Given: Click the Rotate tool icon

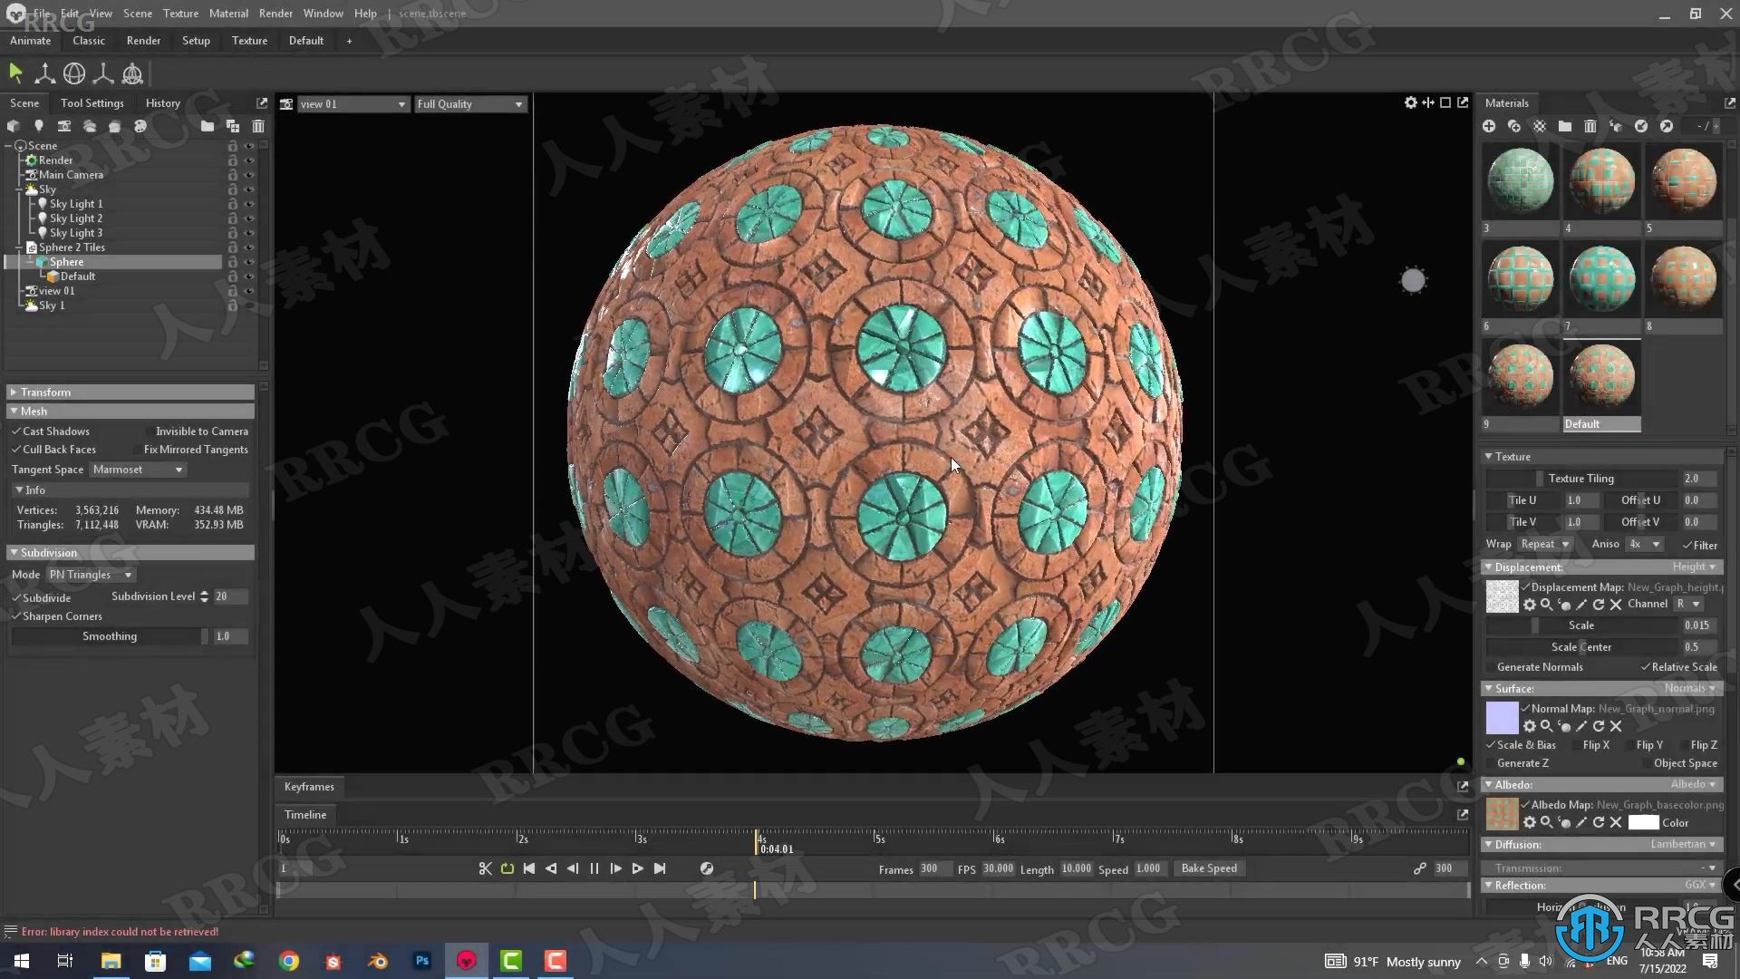Looking at the screenshot, I should [x=74, y=73].
